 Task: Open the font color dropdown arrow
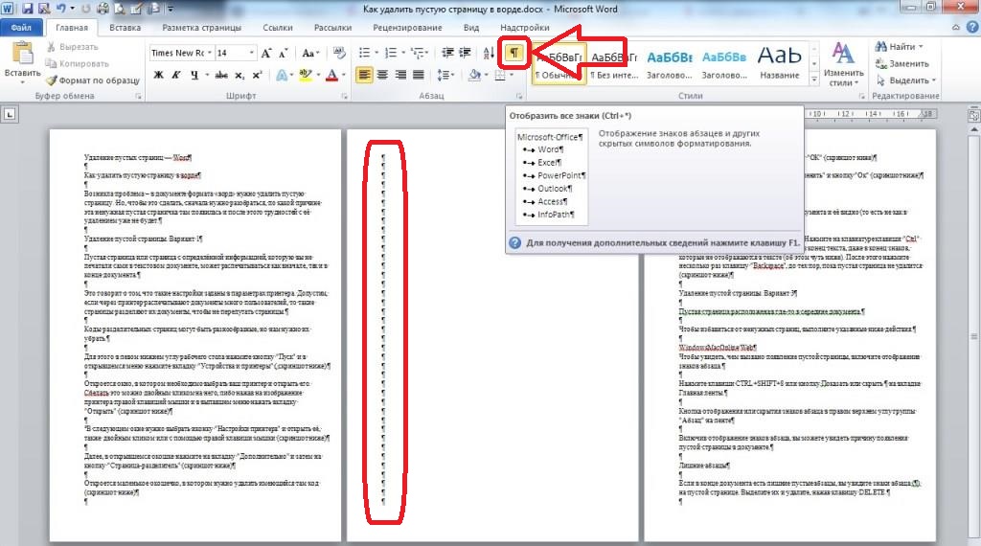tap(344, 75)
